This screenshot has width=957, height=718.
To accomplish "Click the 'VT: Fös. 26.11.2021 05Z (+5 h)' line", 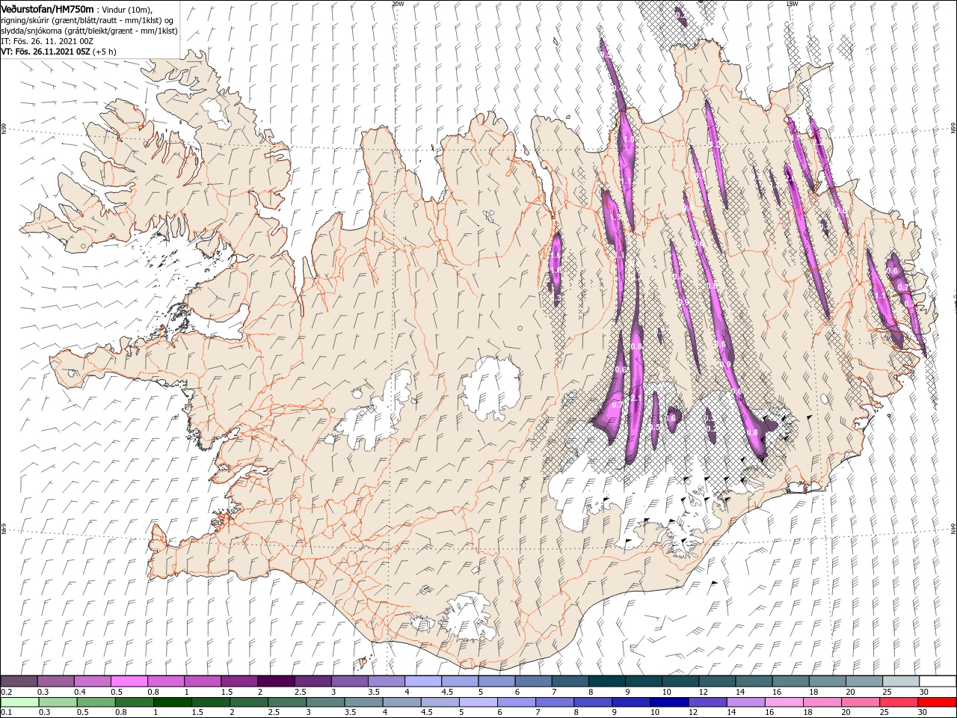I will [58, 52].
